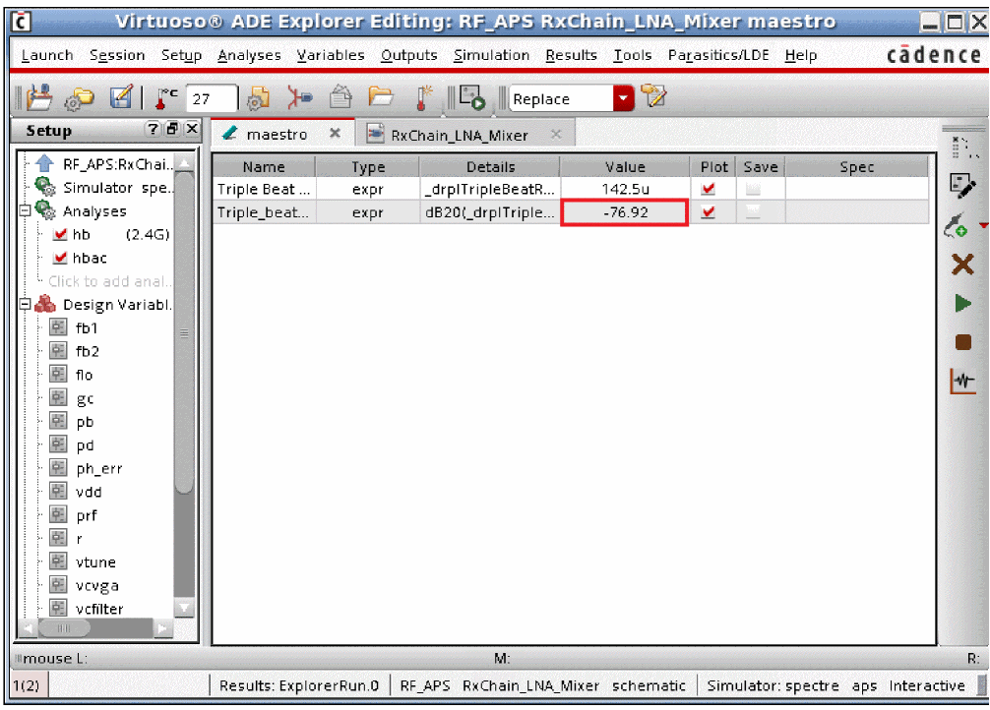The height and width of the screenshot is (710, 990).
Task: Click the brown X delete output icon
Action: pos(962,265)
